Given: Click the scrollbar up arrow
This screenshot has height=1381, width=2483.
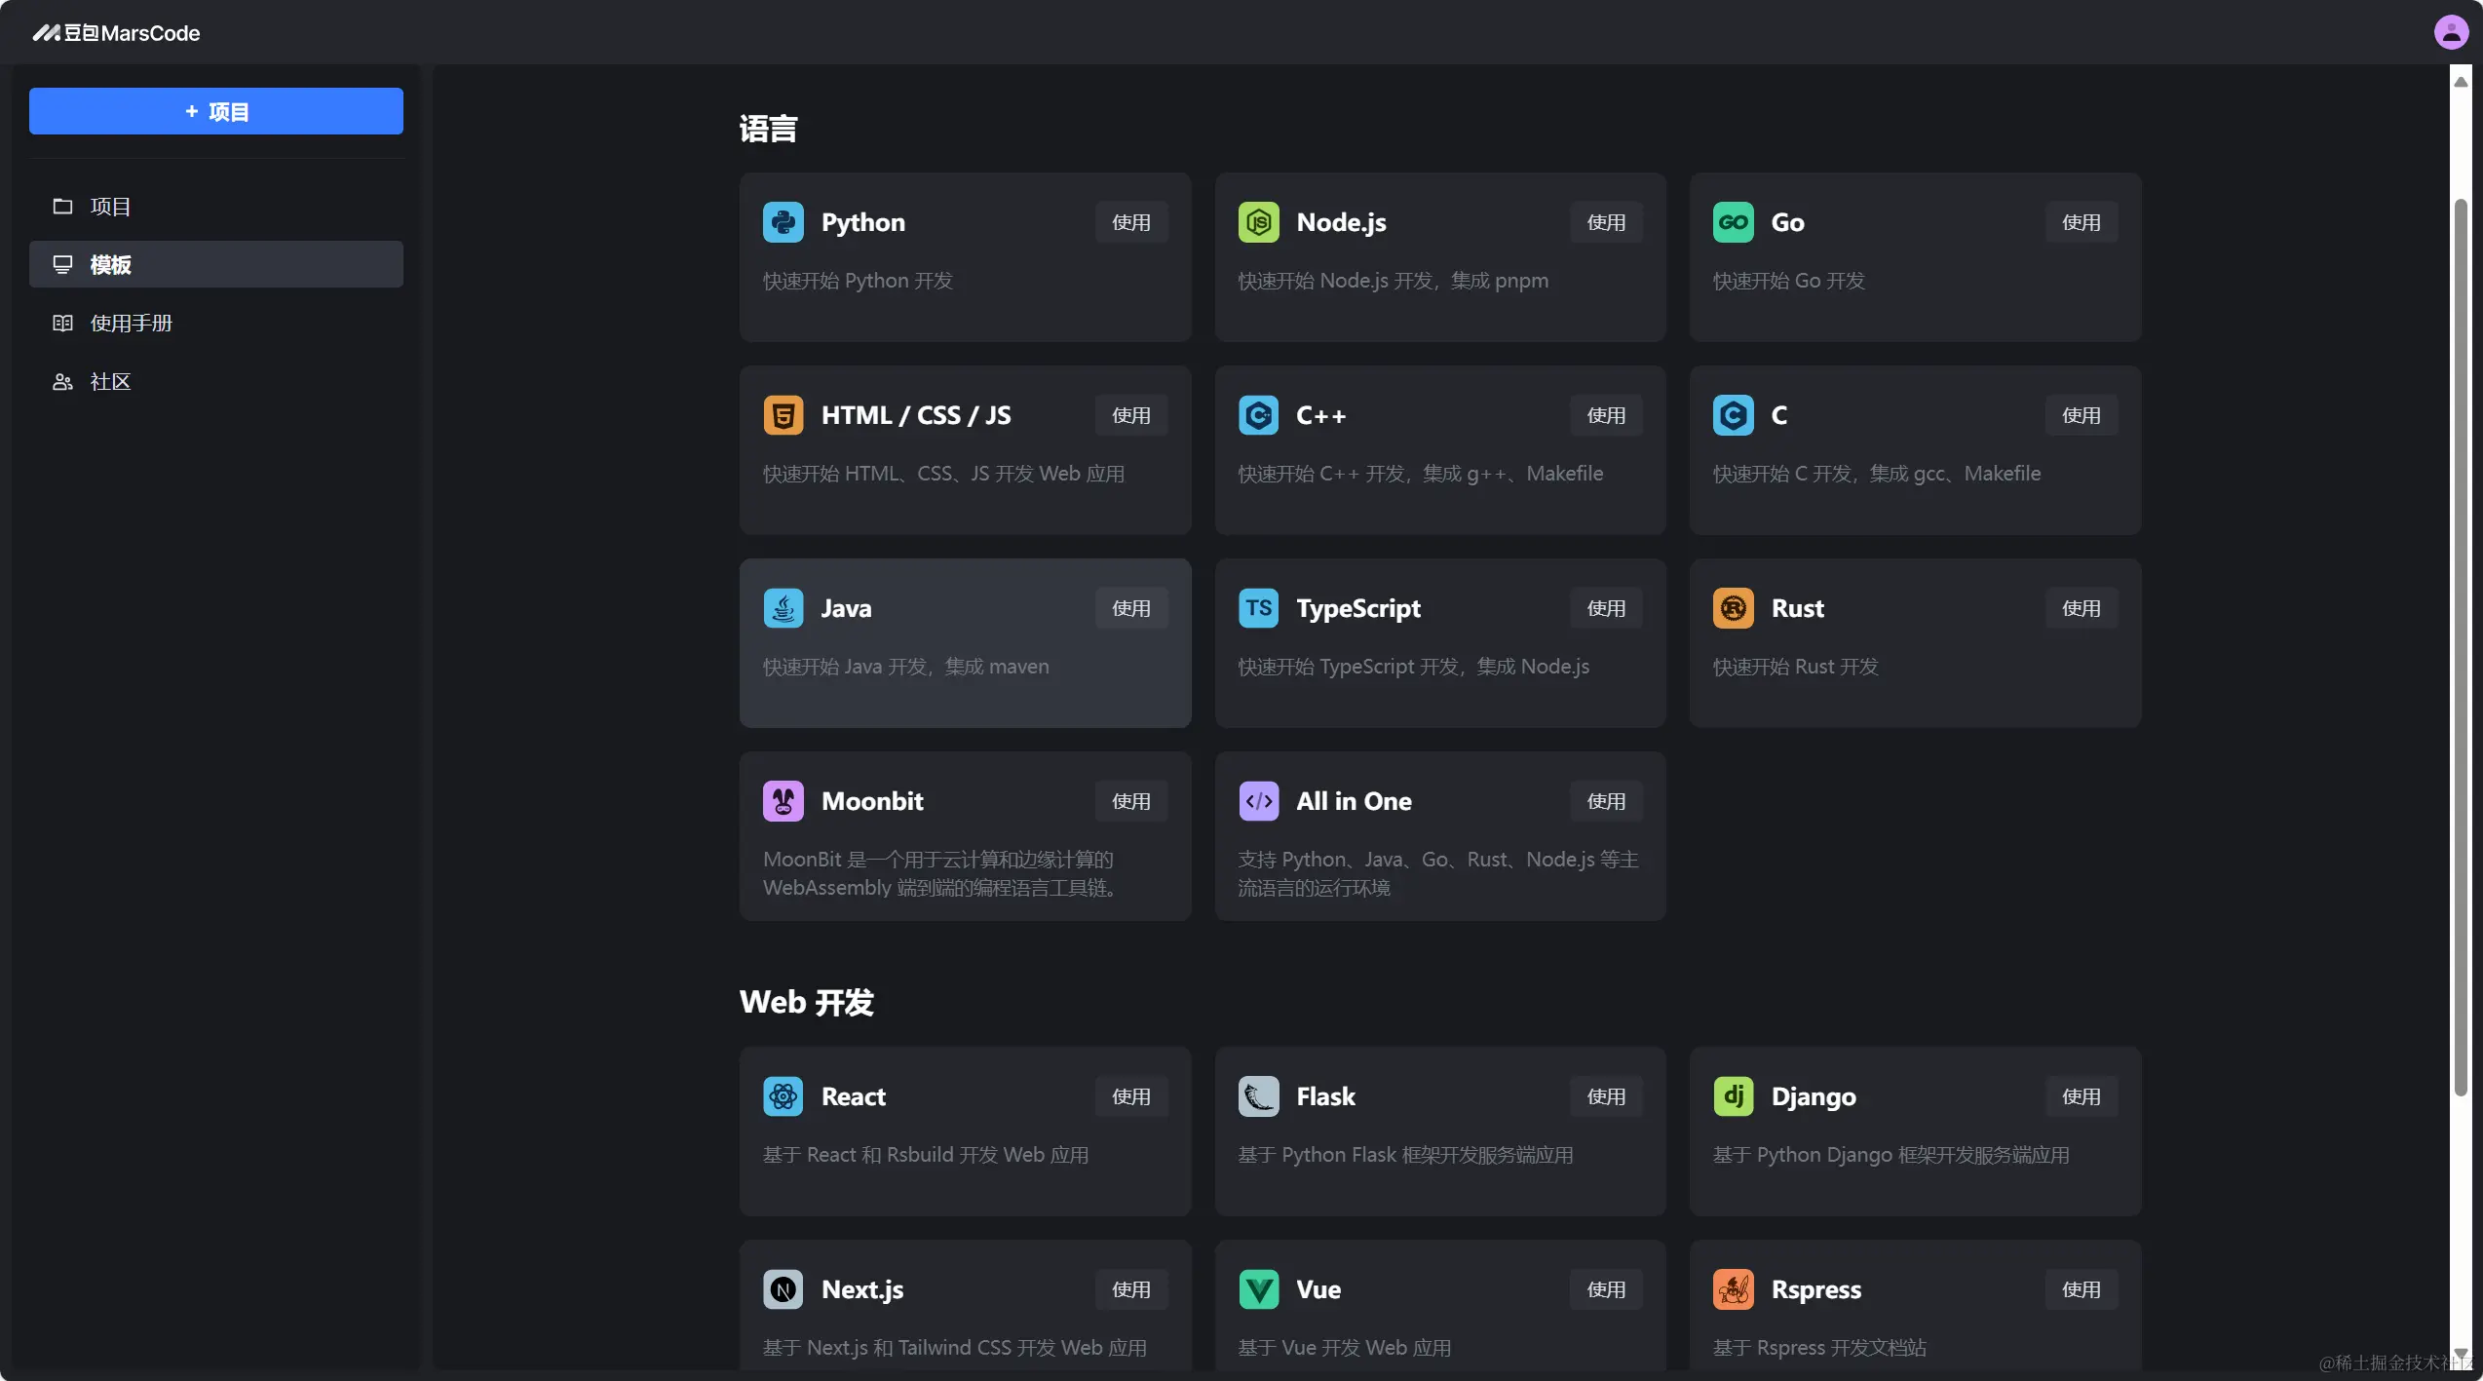Looking at the screenshot, I should pyautogui.click(x=2461, y=82).
